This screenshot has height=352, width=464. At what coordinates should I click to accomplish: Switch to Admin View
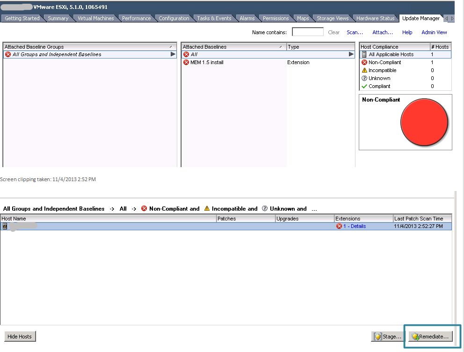coord(434,32)
